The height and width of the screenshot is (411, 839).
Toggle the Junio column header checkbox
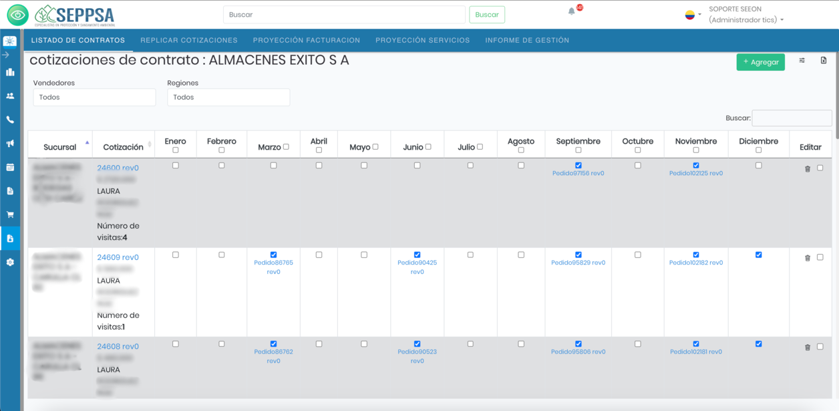(428, 147)
